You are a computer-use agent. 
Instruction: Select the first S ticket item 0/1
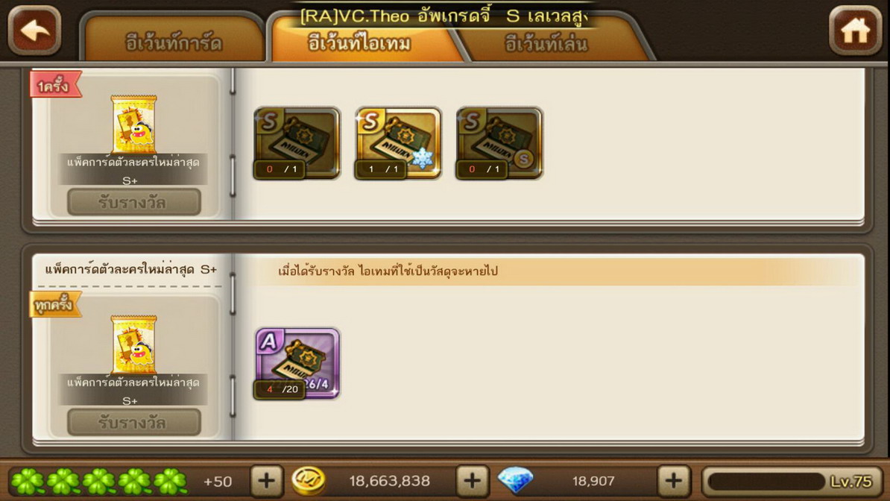click(x=297, y=143)
